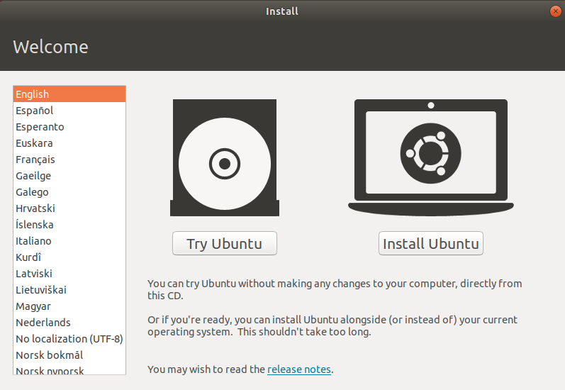The width and height of the screenshot is (565, 390).
Task: Pick Gaeilge from the languages
Action: click(x=69, y=176)
